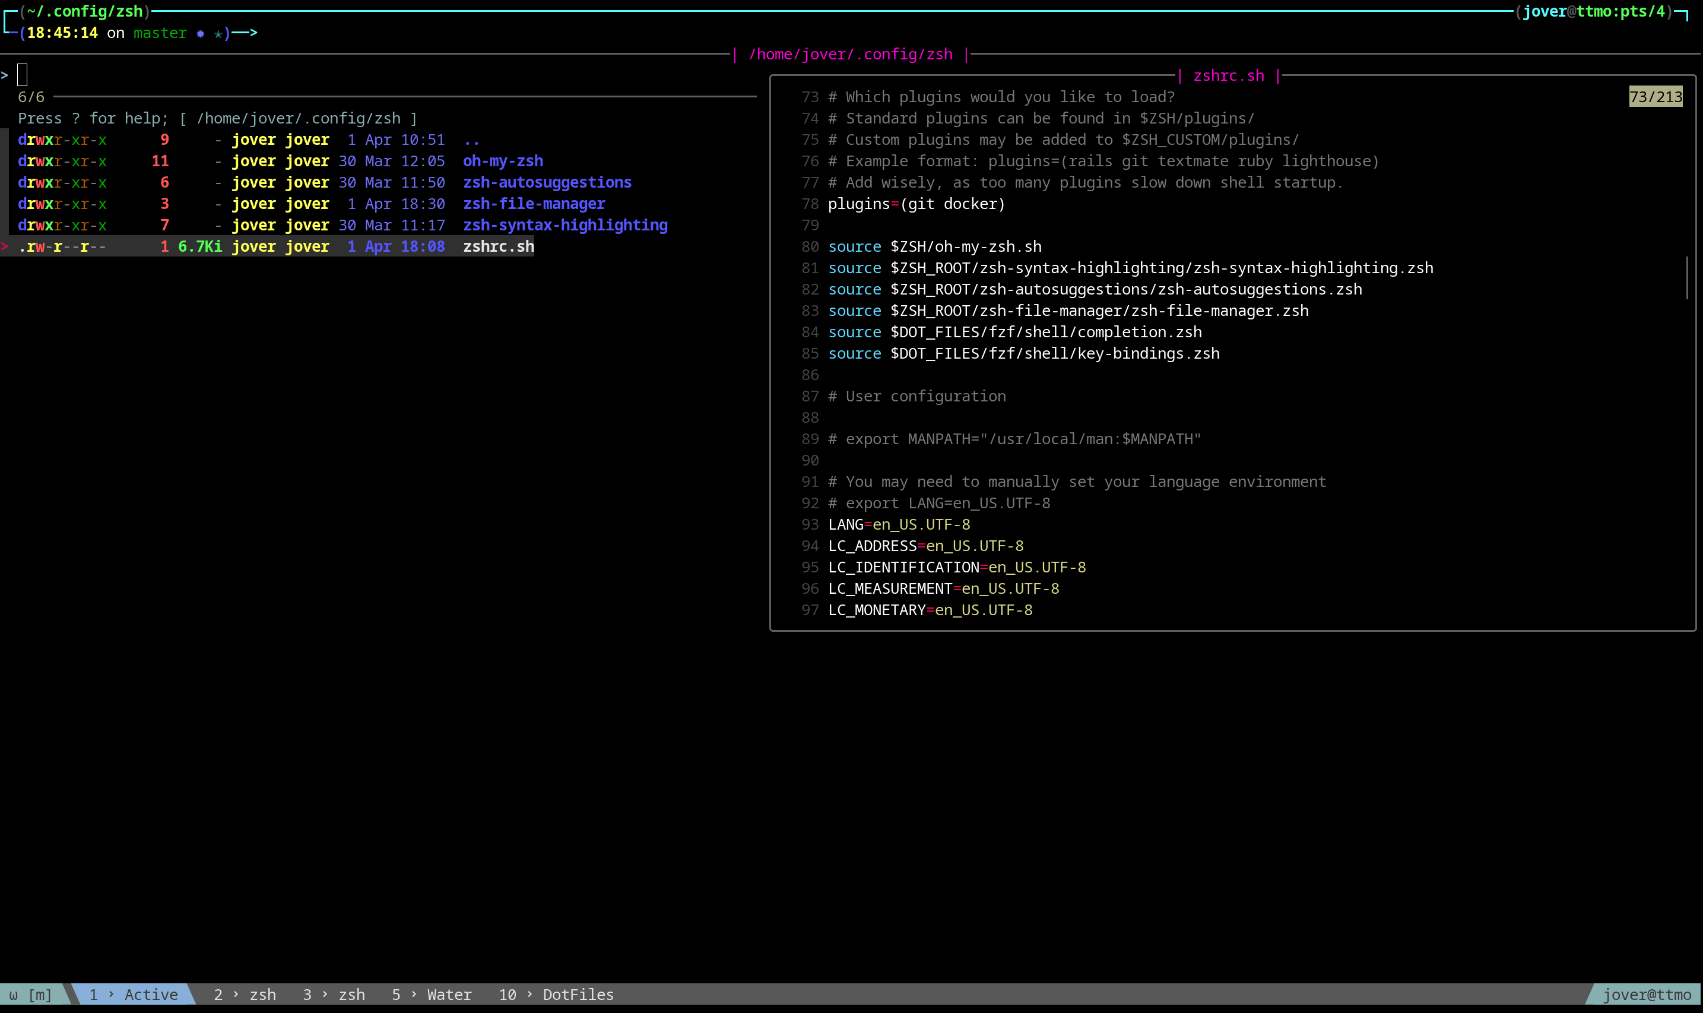Click the master git branch indicator
Screen dimensions: 1703x1013
click(x=160, y=33)
